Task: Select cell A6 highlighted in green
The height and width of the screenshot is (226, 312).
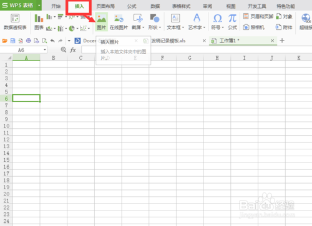Action: 26,98
